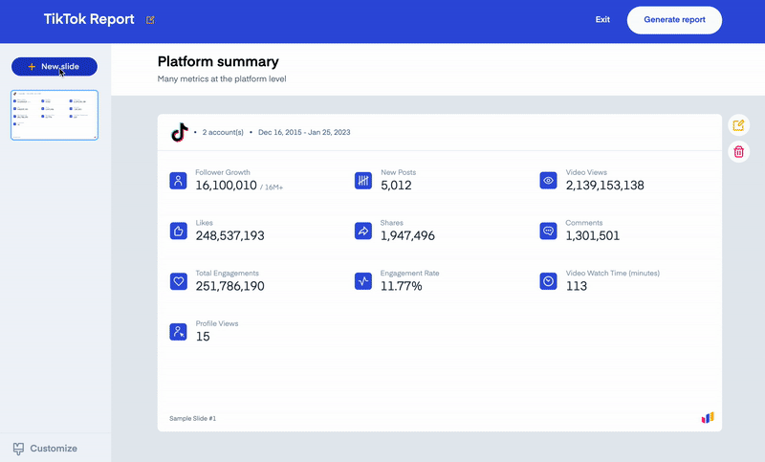Viewport: 765px width, 462px height.
Task: Click the Shares value 1,947,496
Action: [407, 235]
